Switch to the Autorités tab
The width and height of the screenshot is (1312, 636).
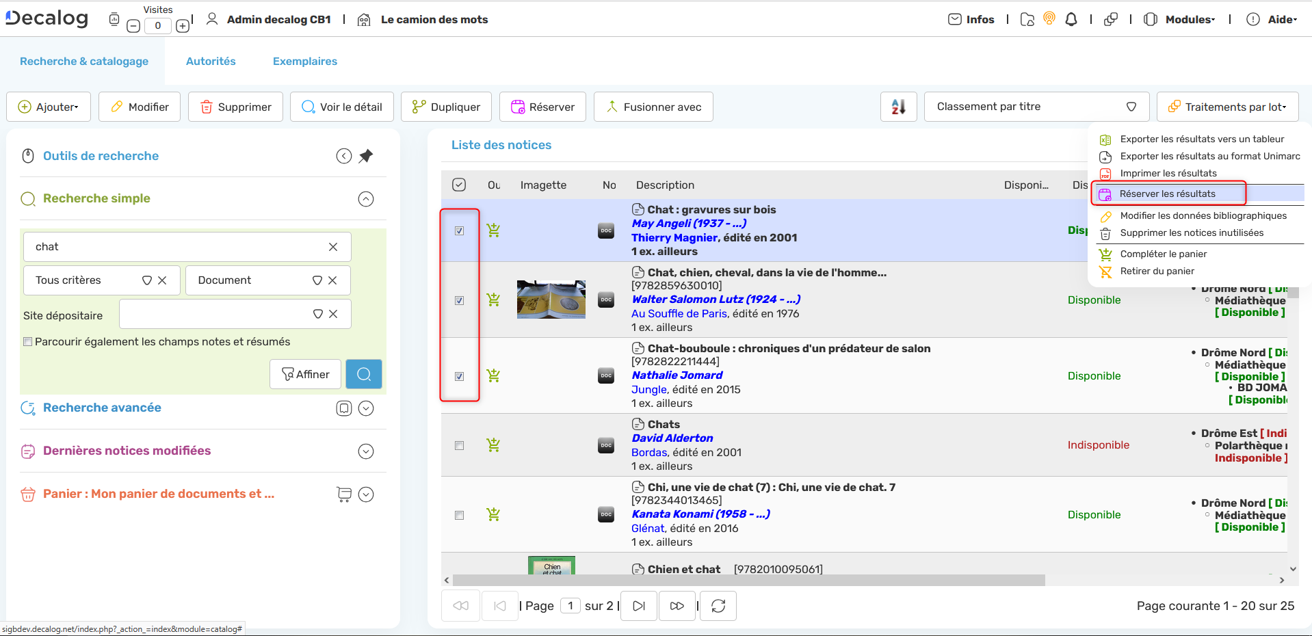point(211,62)
